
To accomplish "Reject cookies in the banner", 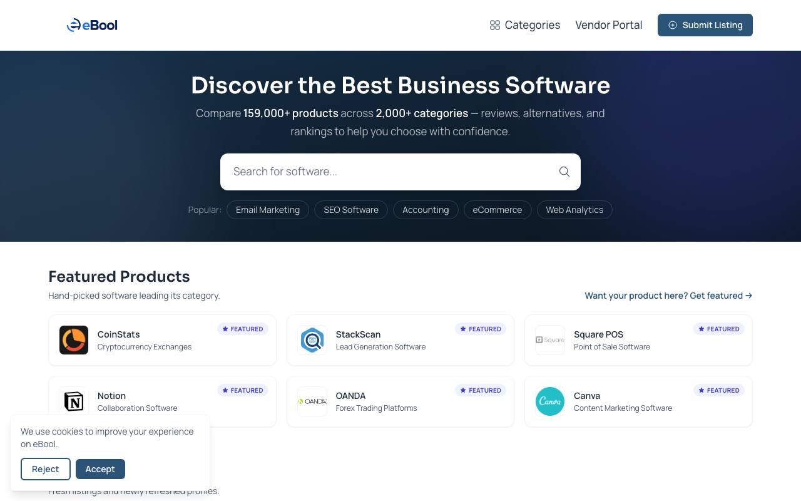I will [46, 469].
